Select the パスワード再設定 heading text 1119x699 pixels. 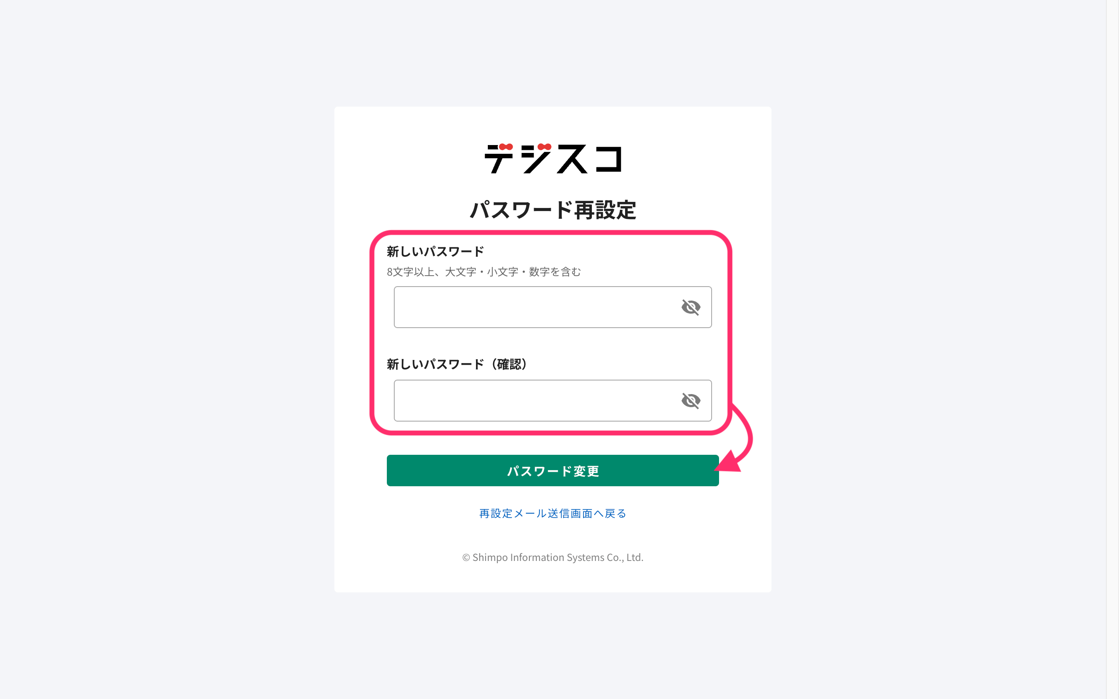tap(553, 209)
